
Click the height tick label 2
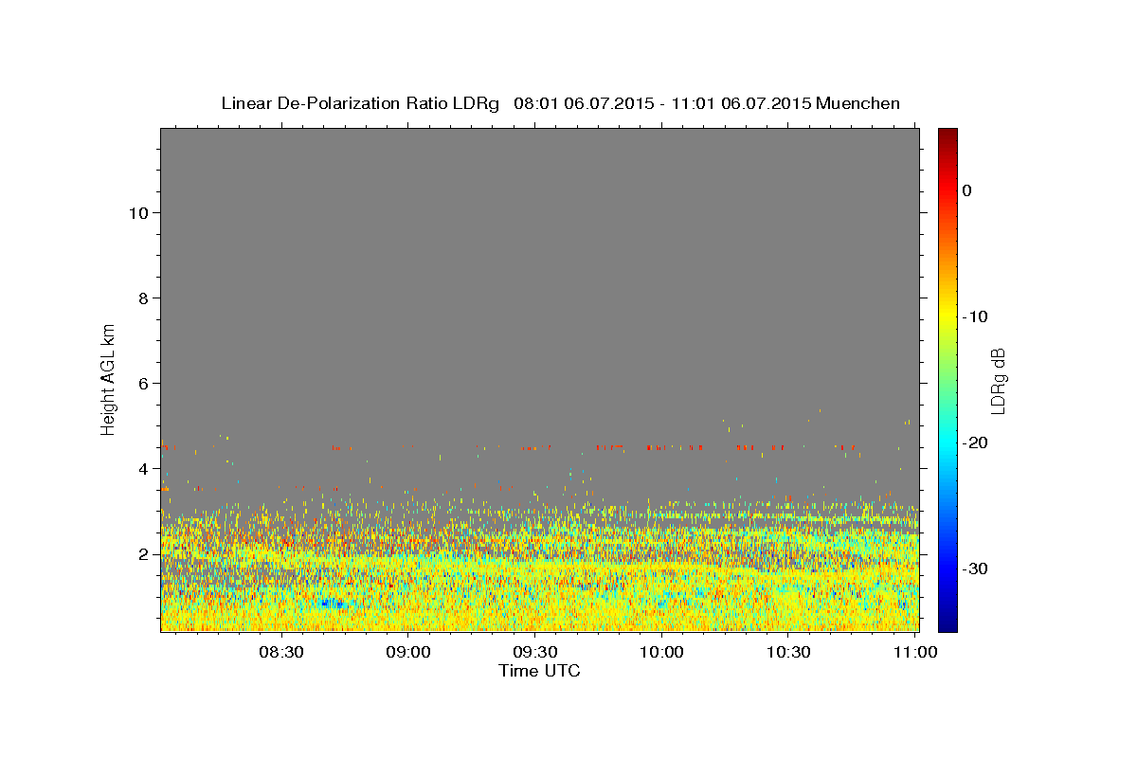[144, 553]
